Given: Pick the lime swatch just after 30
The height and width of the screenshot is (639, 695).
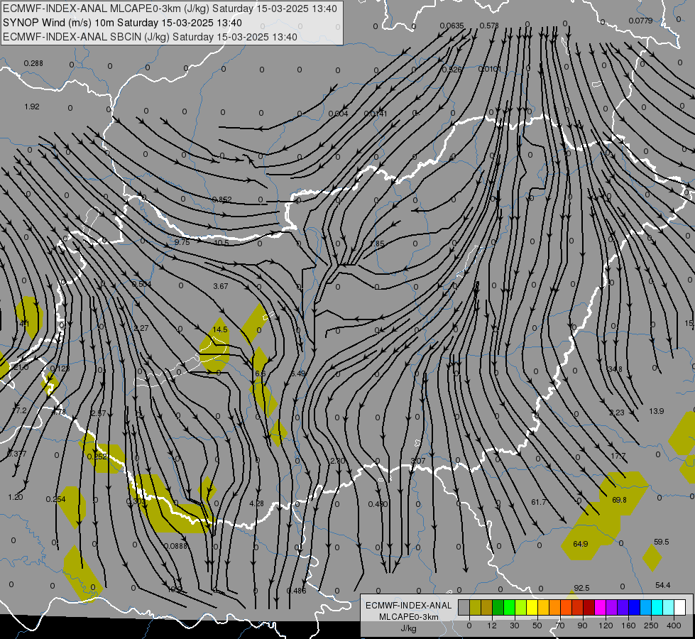Looking at the screenshot, I should (x=521, y=608).
